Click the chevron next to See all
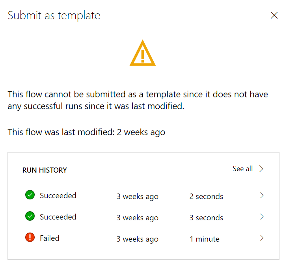This screenshot has height=268, width=285. point(261,169)
